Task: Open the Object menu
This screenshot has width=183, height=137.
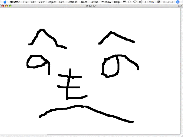Action: tap(52, 2)
